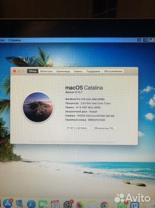The image size is (155, 208).
Task: Click the US flag input source icon
Action: (152, 40)
